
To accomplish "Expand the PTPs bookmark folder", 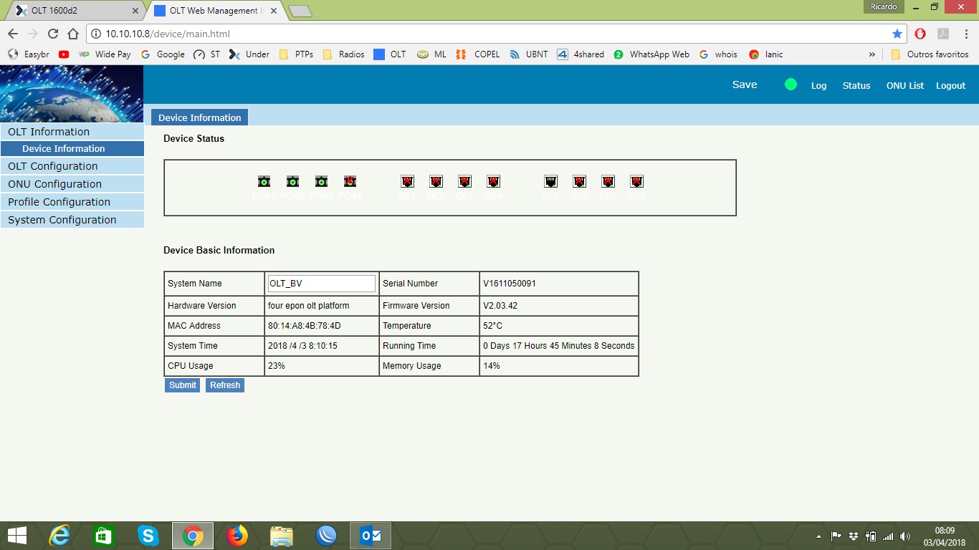I will click(x=295, y=54).
